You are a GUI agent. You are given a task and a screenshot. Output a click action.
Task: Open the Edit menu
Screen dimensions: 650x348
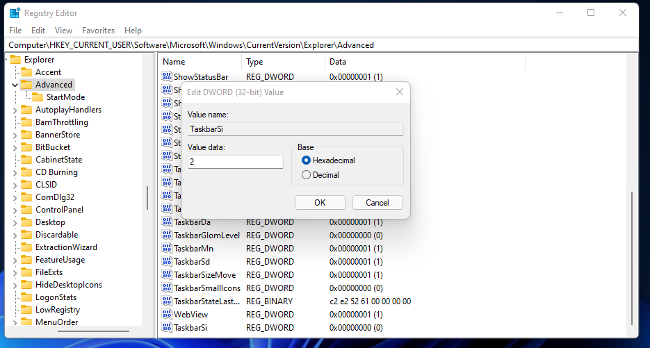click(38, 31)
